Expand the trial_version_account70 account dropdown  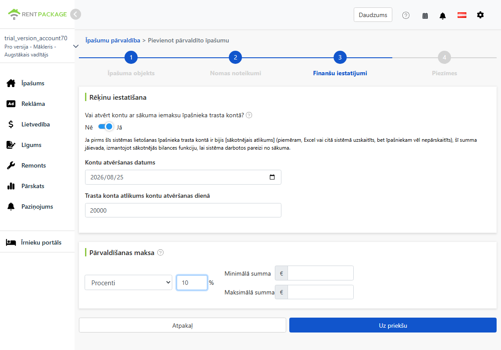point(76,46)
